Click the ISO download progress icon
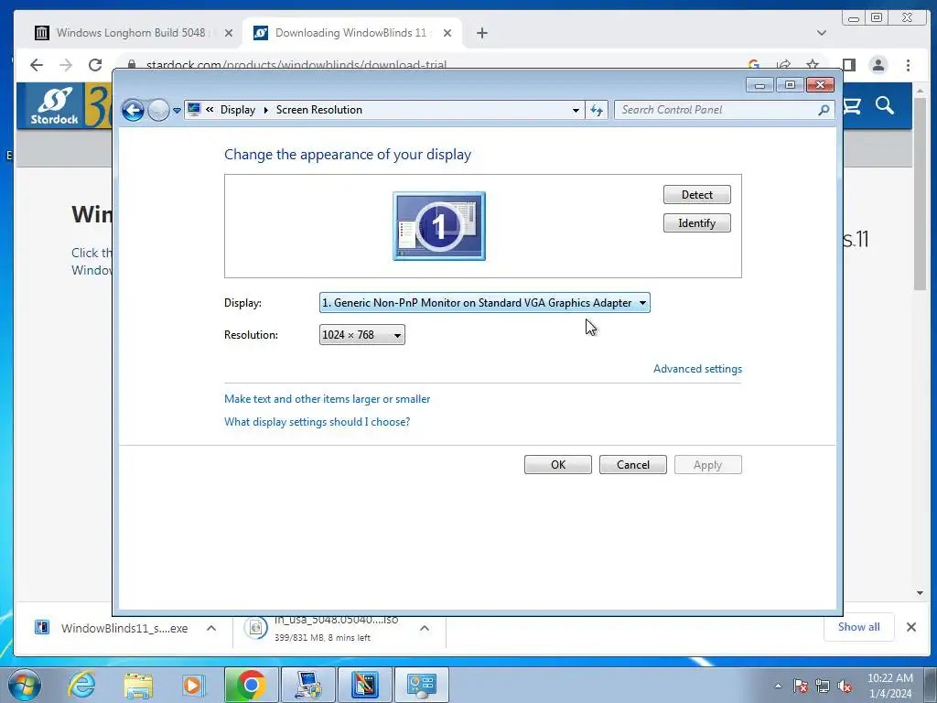The image size is (937, 703). (256, 628)
